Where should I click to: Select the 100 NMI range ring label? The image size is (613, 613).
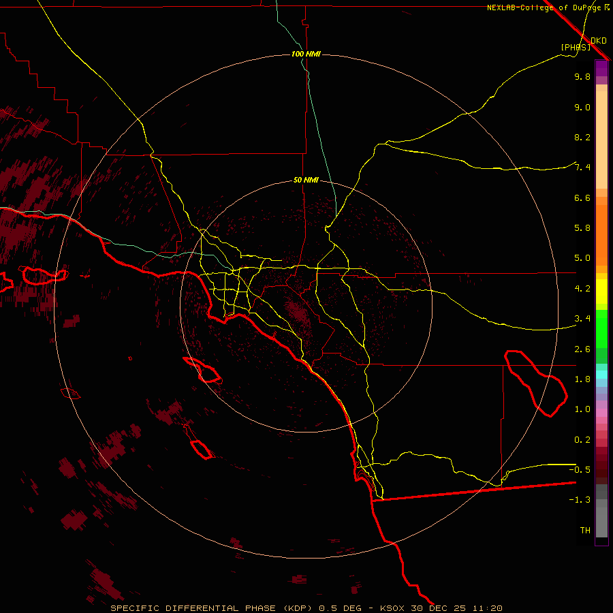point(306,54)
